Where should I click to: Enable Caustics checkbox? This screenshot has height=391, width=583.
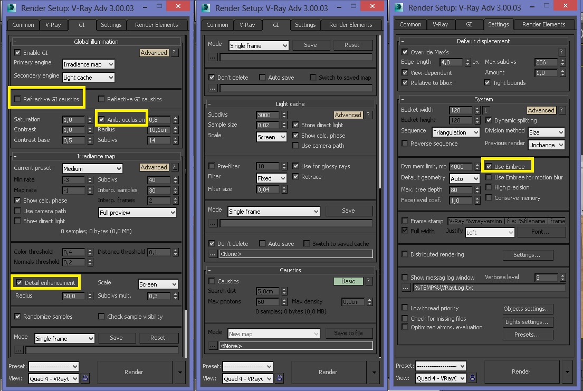click(x=212, y=281)
